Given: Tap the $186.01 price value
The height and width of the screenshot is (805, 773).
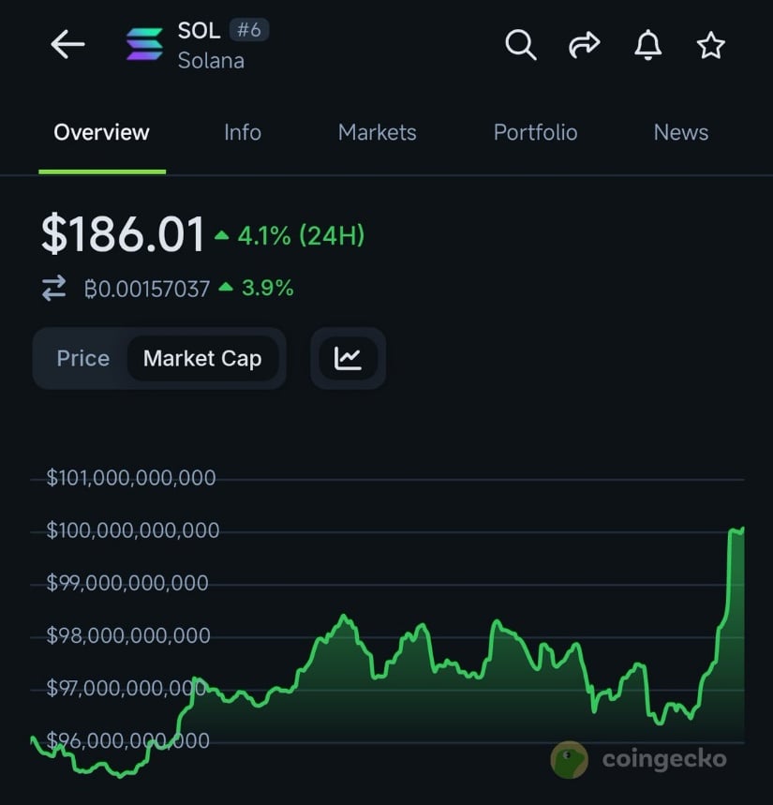Looking at the screenshot, I should point(123,234).
